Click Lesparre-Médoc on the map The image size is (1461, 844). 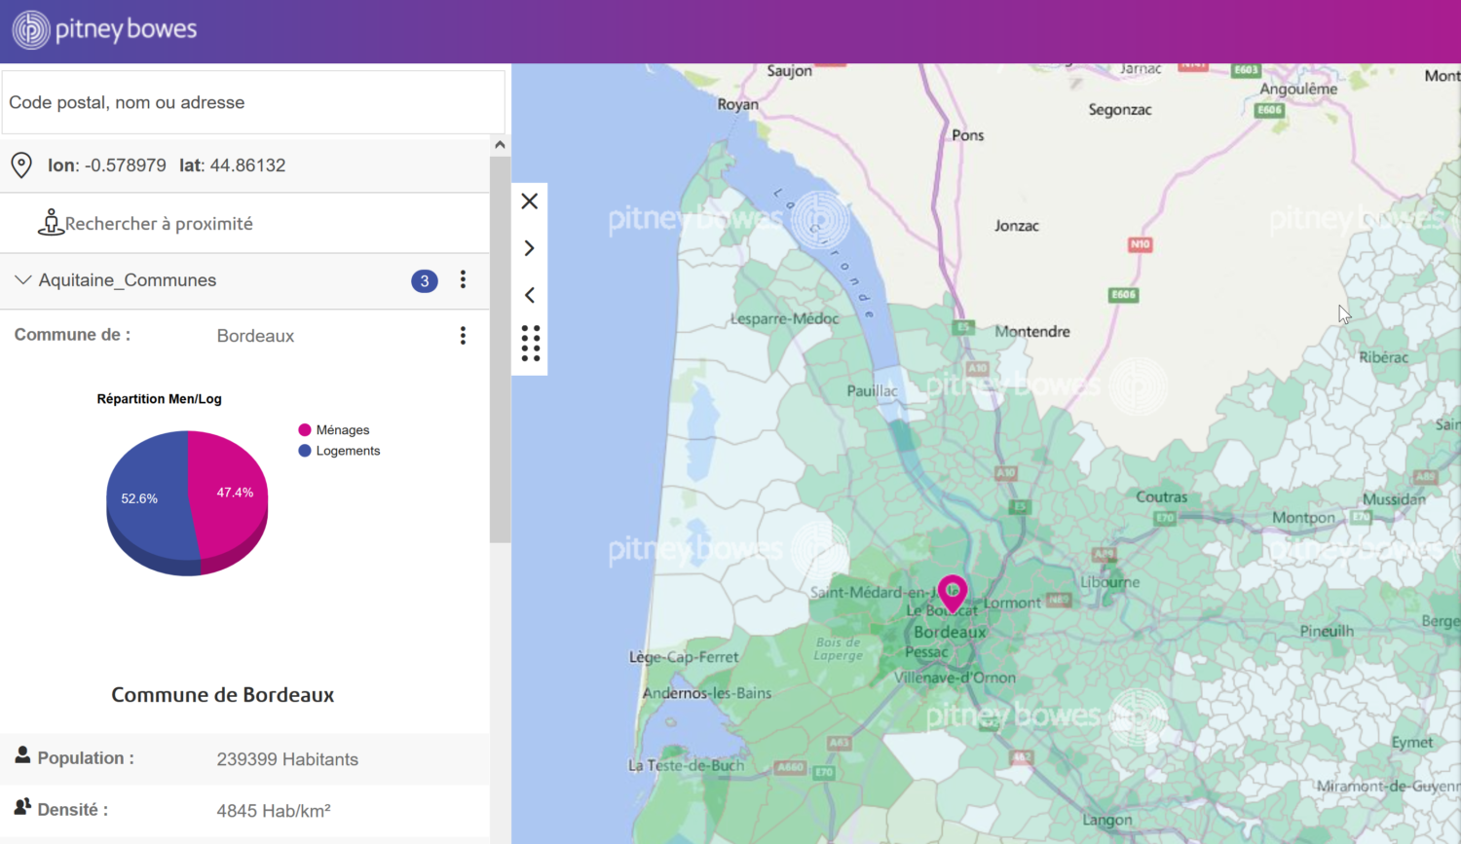click(785, 318)
